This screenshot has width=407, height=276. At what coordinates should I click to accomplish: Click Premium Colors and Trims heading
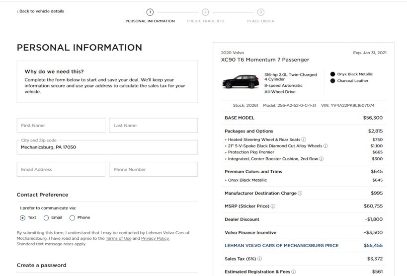pyautogui.click(x=253, y=171)
